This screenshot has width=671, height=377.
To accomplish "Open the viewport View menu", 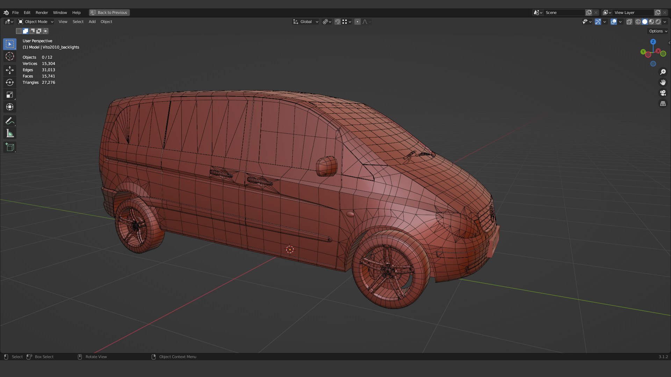I will tap(63, 22).
